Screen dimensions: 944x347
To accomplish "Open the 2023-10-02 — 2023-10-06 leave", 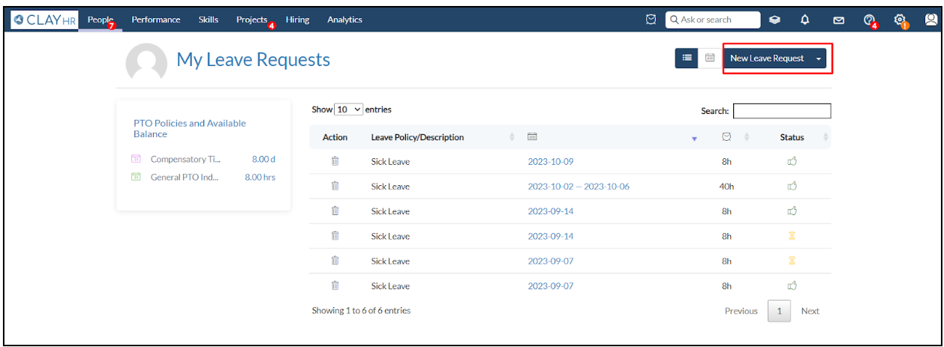I will 579,187.
